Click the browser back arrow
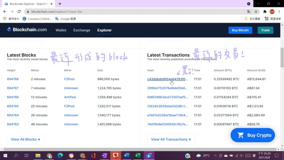Screen dimensions: 284x160 coord(5,12)
